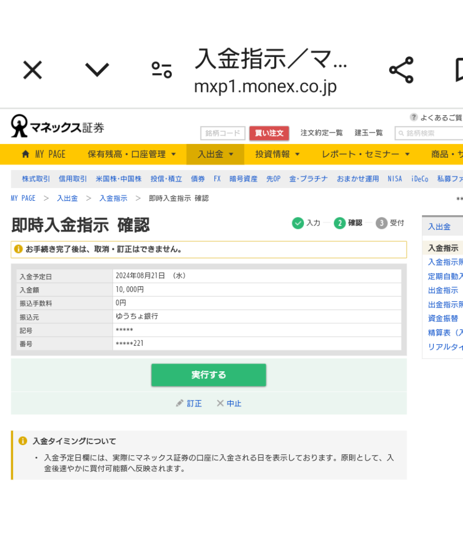Open the 株式取引 sub-menu item
This screenshot has height=544, width=463.
36,179
